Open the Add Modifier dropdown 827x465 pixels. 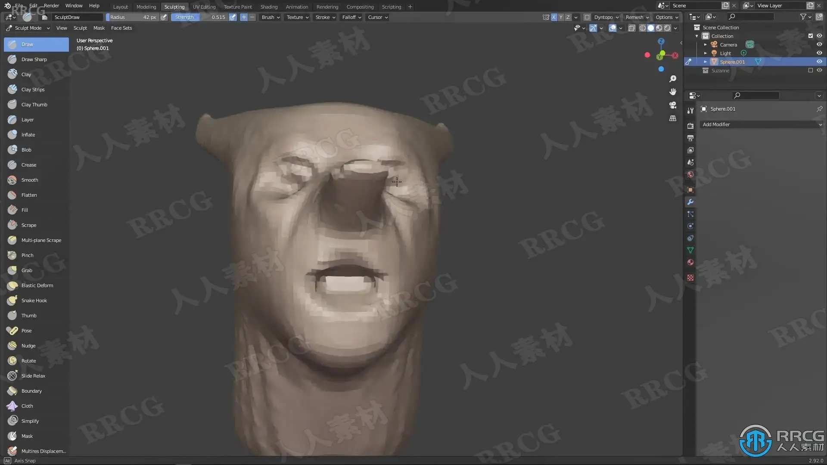coord(762,124)
